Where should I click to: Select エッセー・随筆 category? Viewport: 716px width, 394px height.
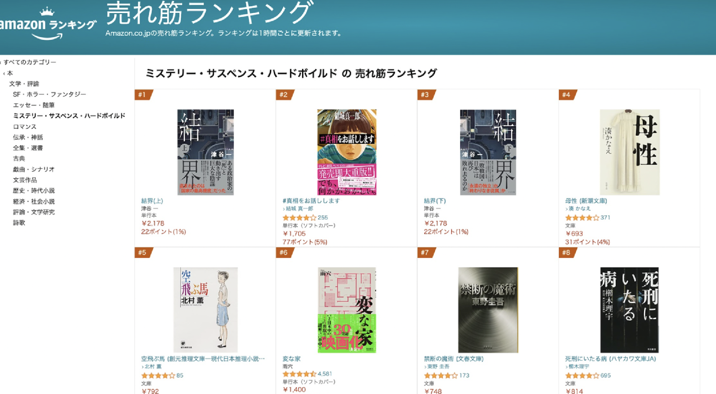(x=34, y=105)
